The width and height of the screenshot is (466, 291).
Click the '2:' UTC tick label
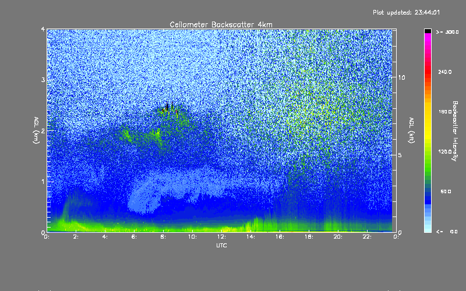point(76,237)
